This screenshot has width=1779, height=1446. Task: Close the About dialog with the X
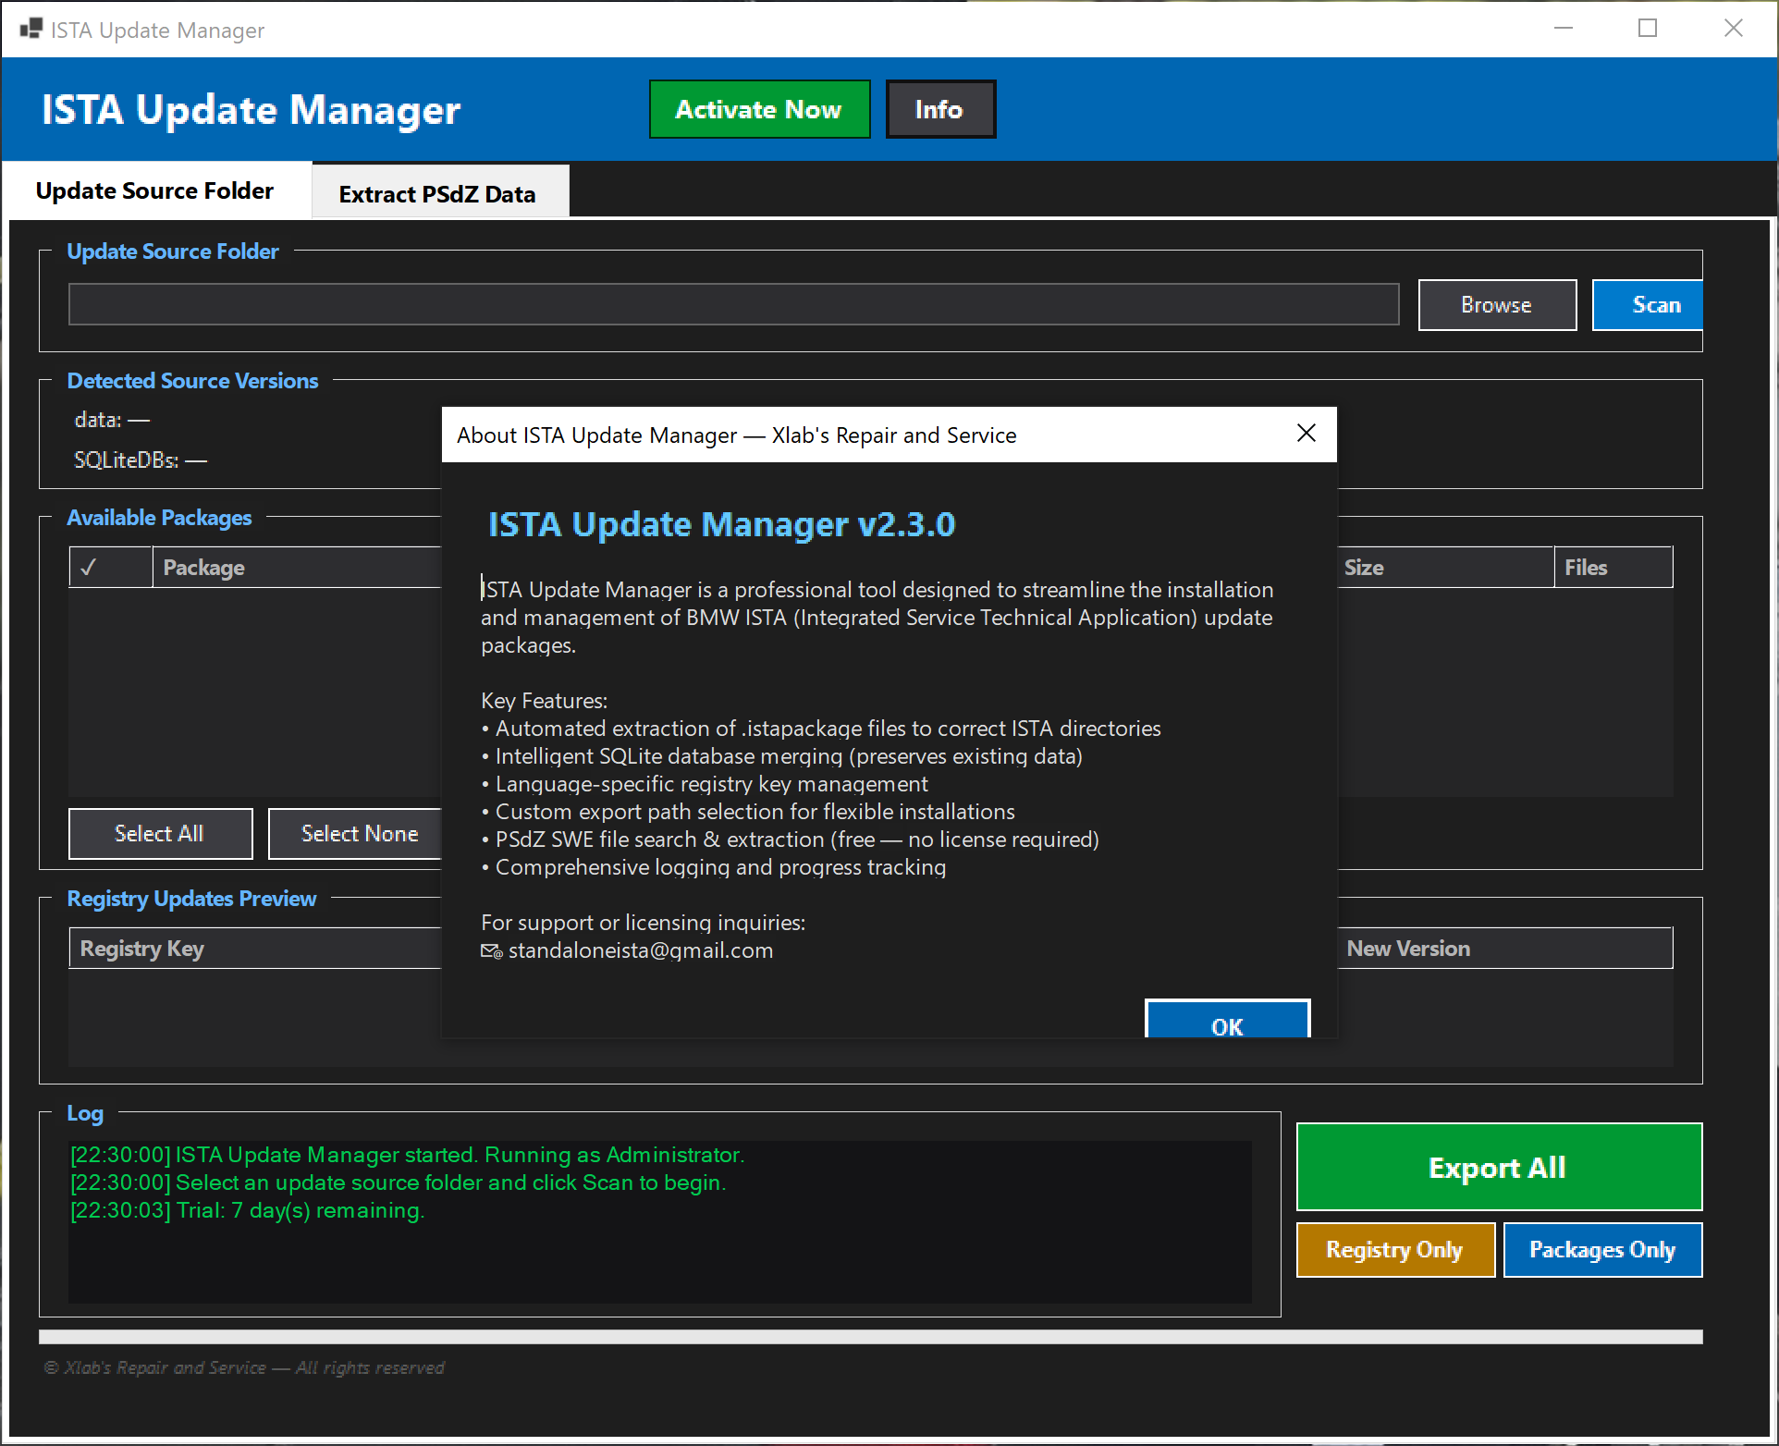click(x=1306, y=433)
